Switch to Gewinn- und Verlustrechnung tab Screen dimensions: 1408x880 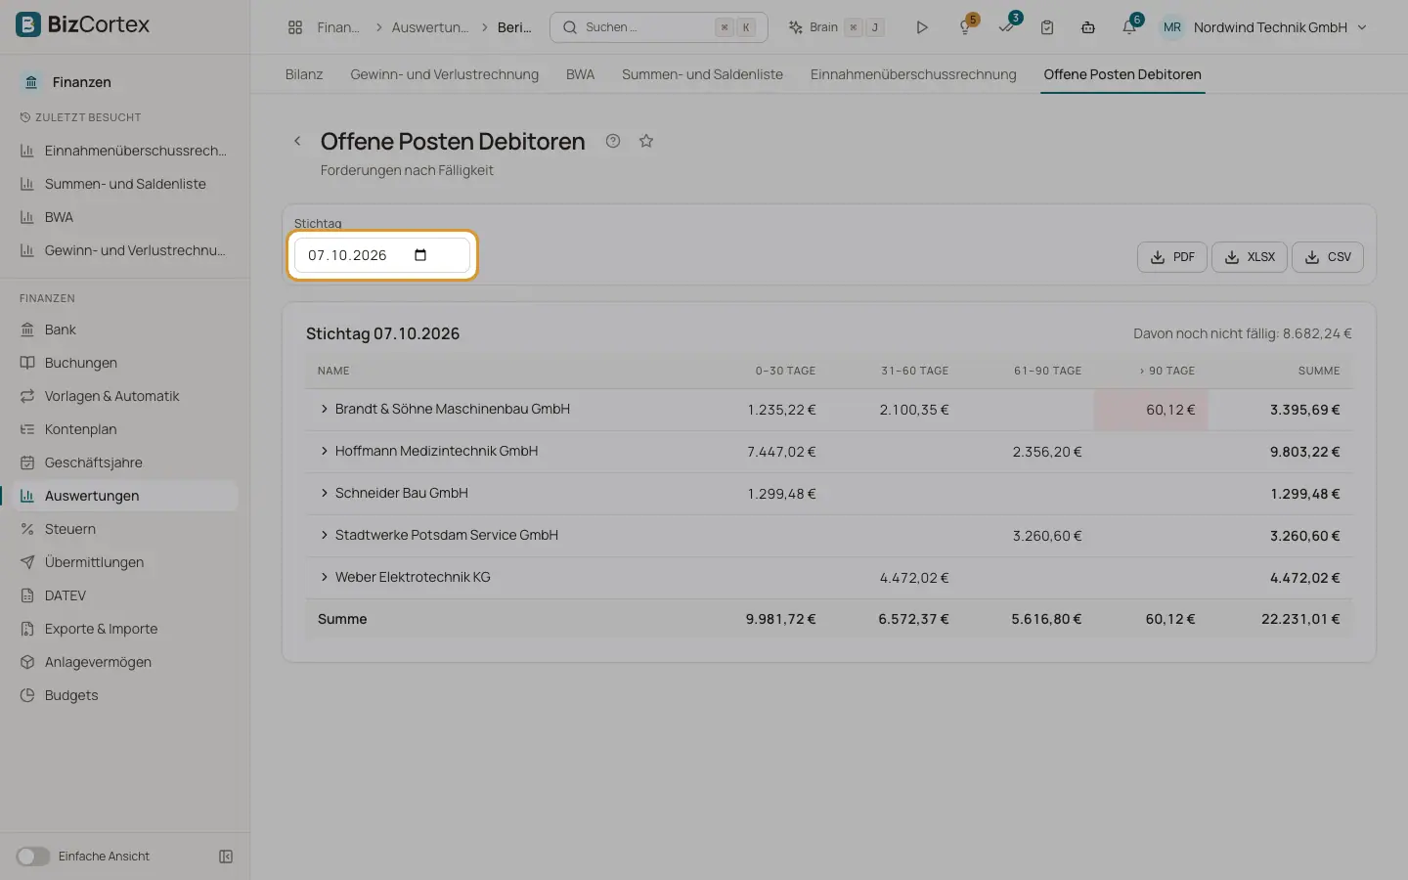point(445,74)
